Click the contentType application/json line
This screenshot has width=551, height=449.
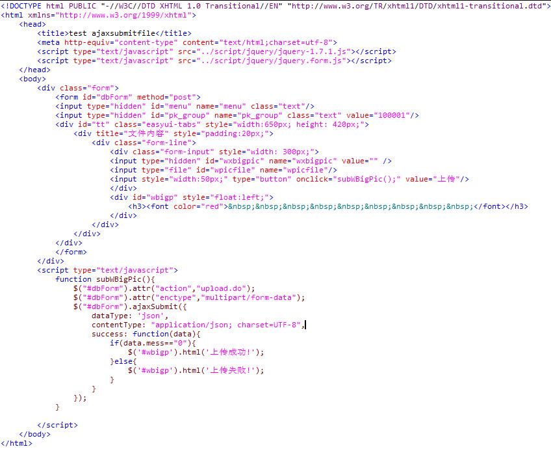point(199,325)
